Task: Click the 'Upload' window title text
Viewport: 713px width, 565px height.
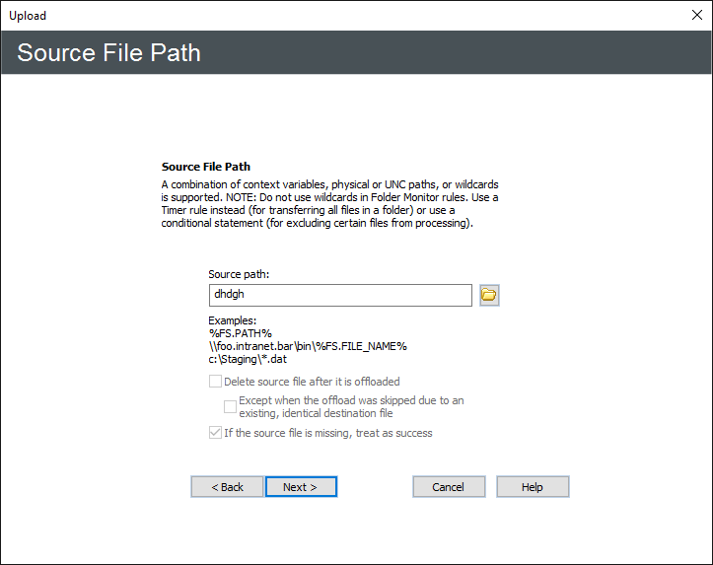Action: coord(28,16)
